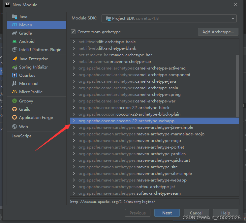Click the Project SDK folder icon
Viewport: 246px width, 223px height.
(108, 18)
